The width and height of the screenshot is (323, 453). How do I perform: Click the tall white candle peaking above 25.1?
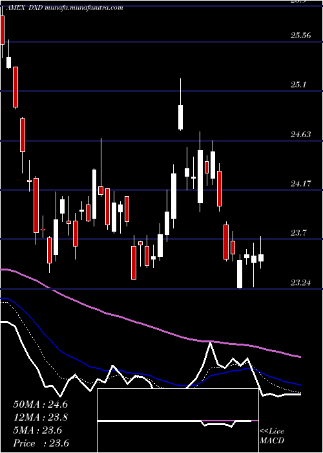(180, 117)
